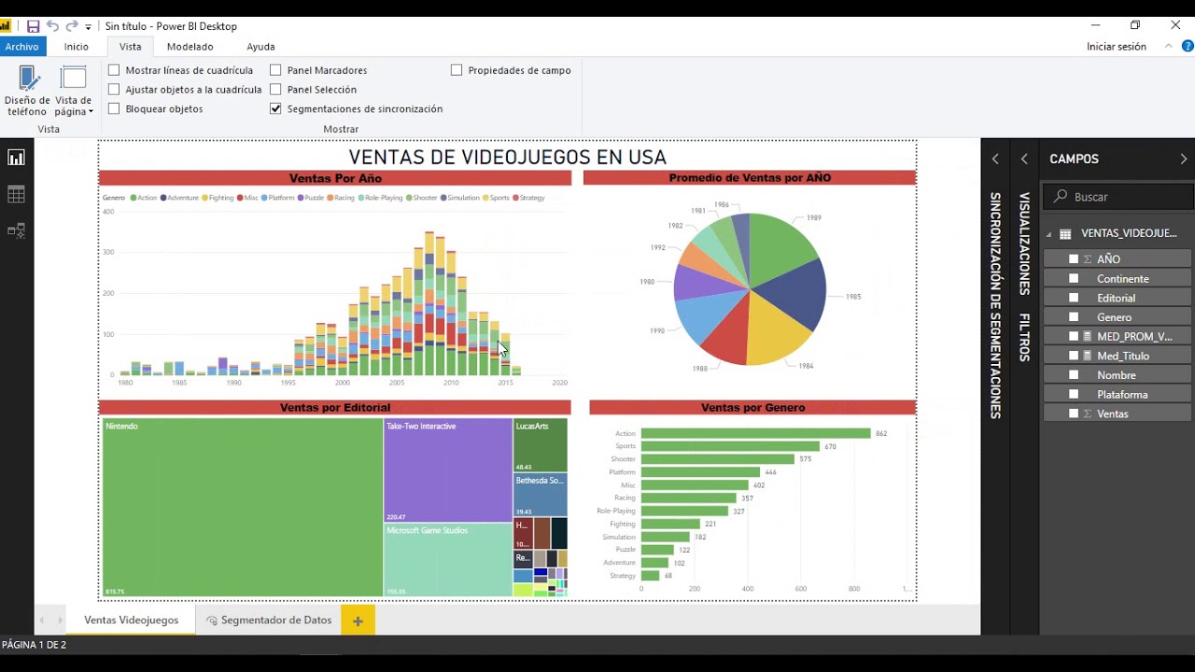The width and height of the screenshot is (1195, 672).
Task: Collapse the VENTAS_VIDEOJUE... table tree
Action: click(x=1048, y=234)
